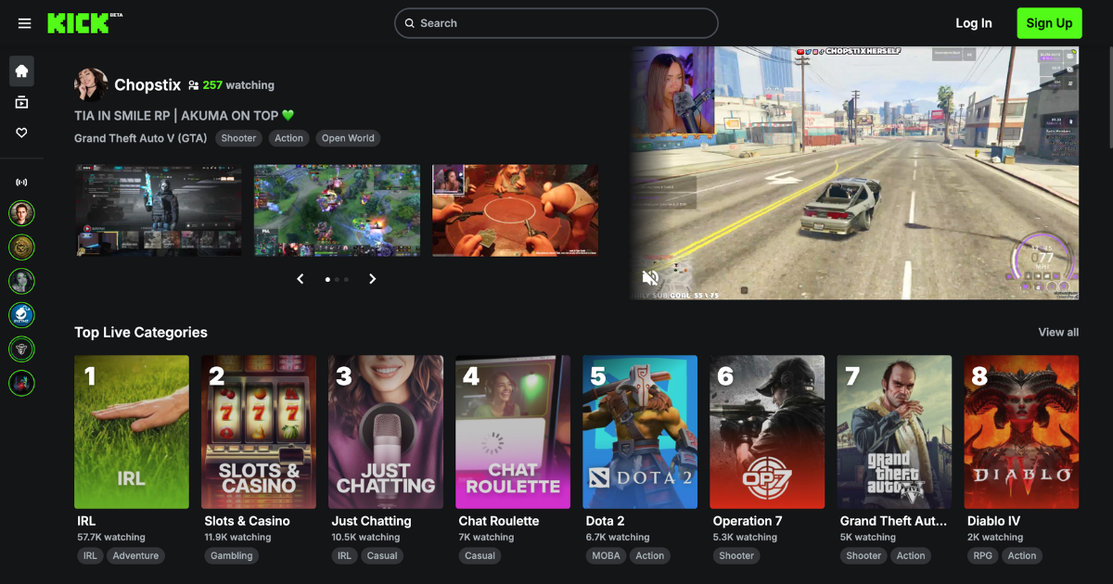Open the hamburger menu
The image size is (1113, 584).
(24, 23)
